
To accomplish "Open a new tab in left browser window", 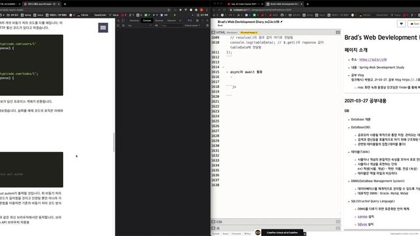I will tap(65, 4).
